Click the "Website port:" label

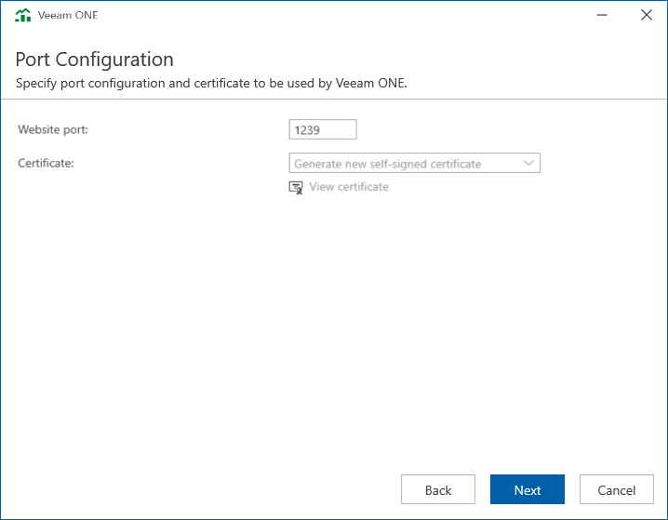[x=53, y=129]
